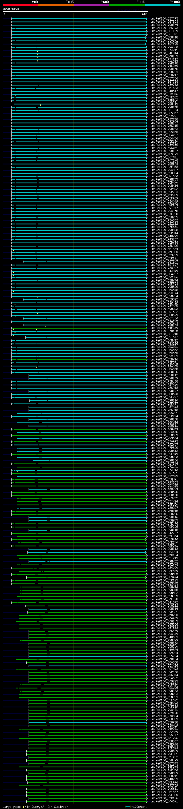
Task: Click hit UniRef100_Q9SV31
Action: [164, 413]
